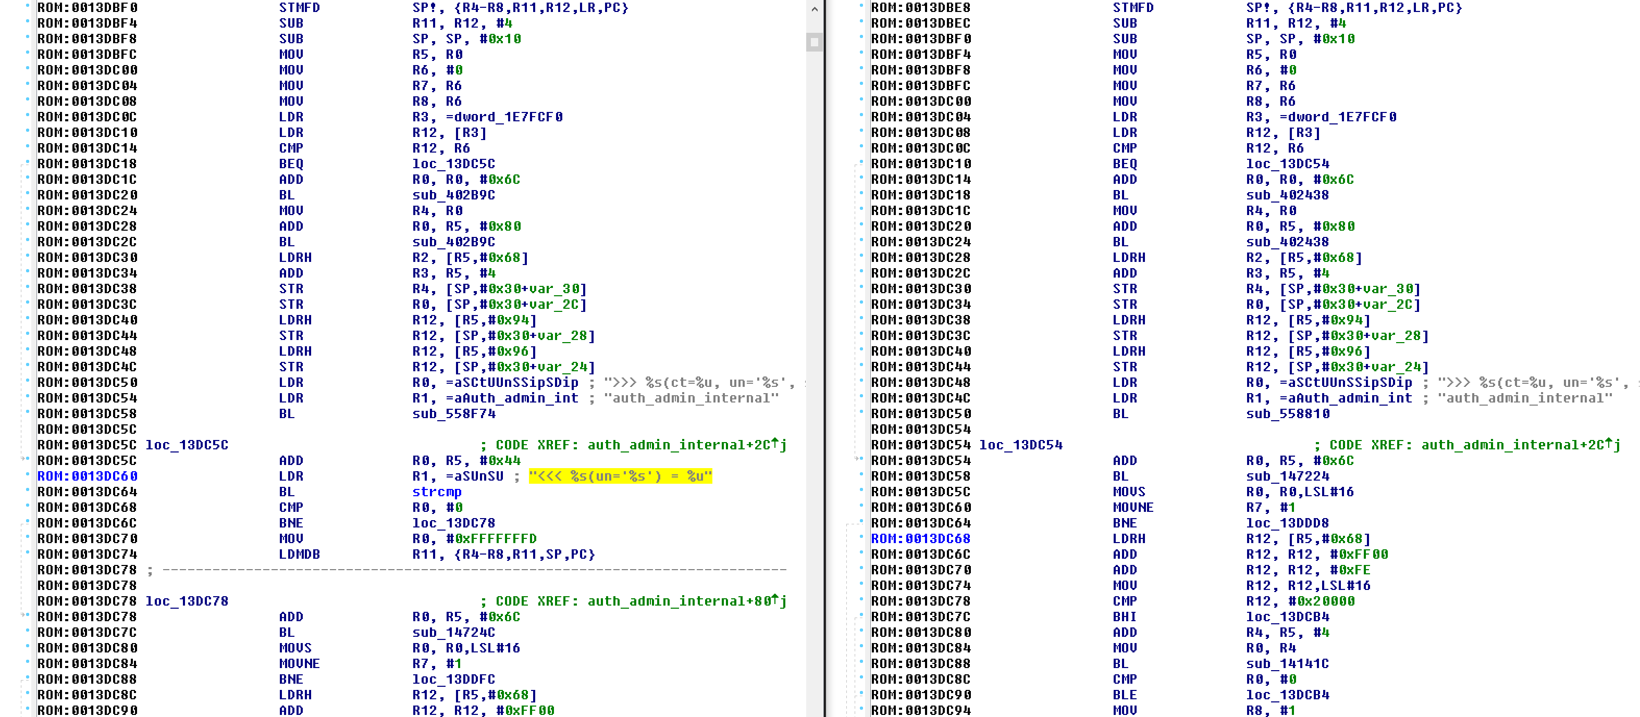Image resolution: width=1640 pixels, height=717 pixels.
Task: Click the BHI instruction mnemonic
Action: point(1125,617)
